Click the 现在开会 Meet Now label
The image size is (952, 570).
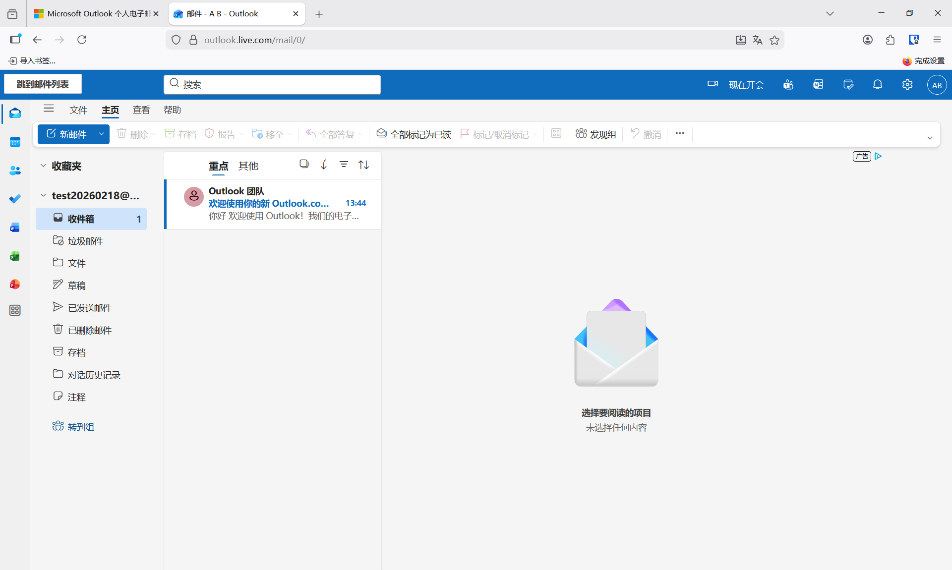point(746,85)
